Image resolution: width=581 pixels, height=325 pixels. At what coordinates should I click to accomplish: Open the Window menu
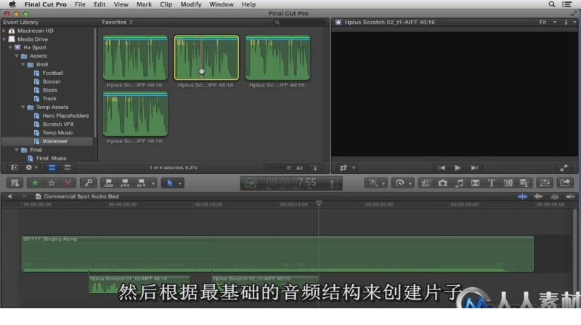coord(222,4)
